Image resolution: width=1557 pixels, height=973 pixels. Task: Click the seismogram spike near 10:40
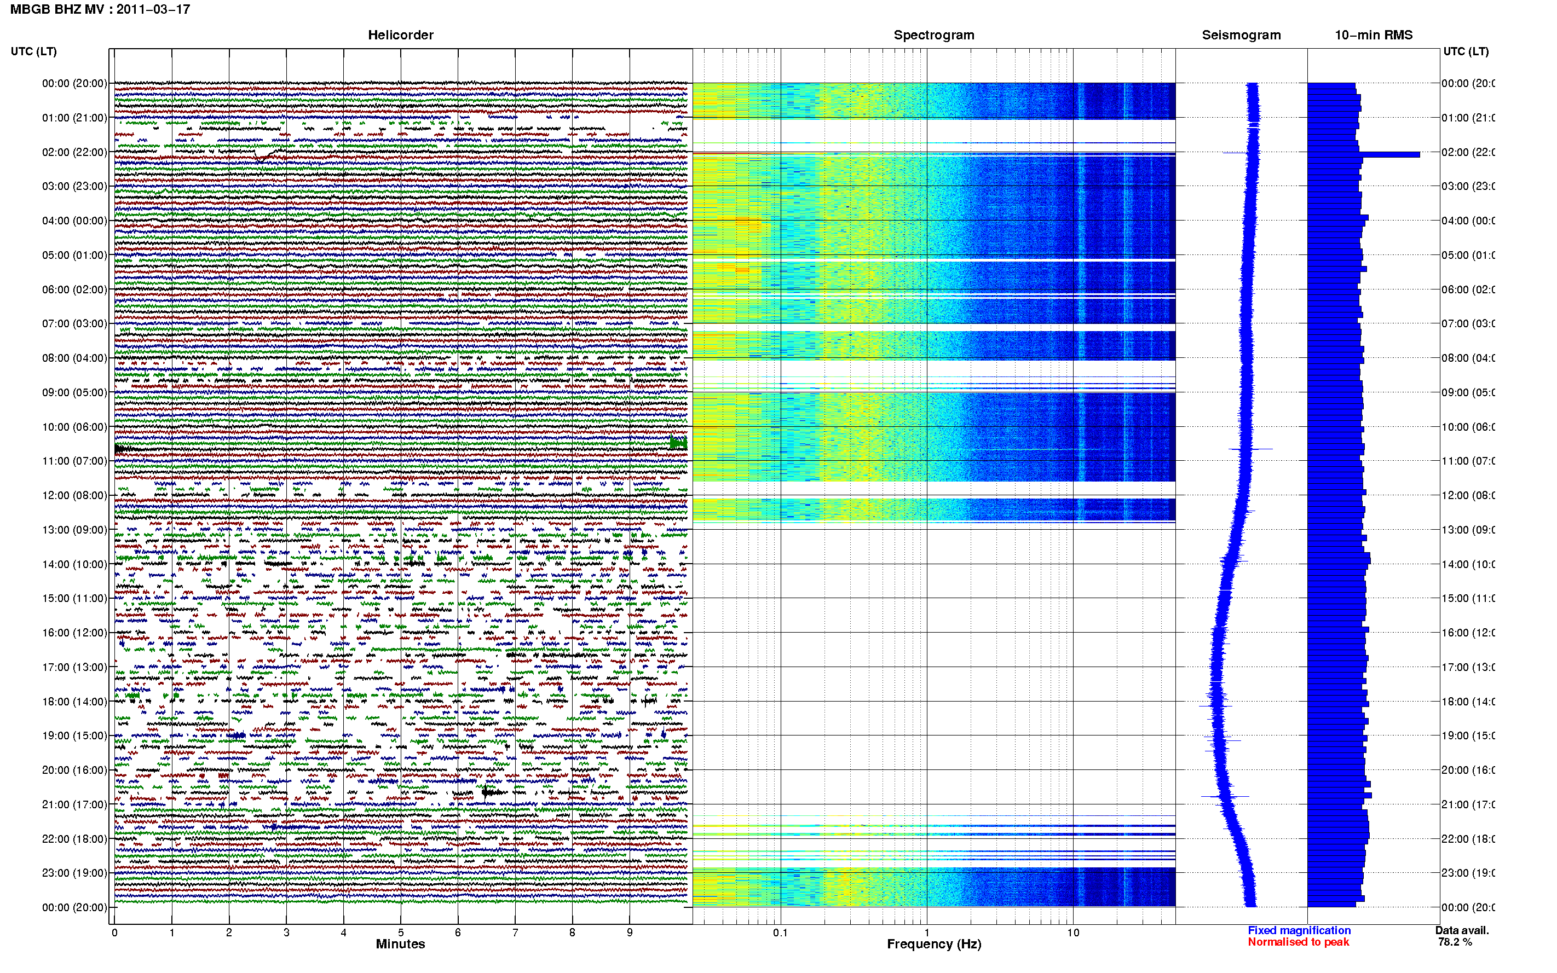click(1250, 449)
